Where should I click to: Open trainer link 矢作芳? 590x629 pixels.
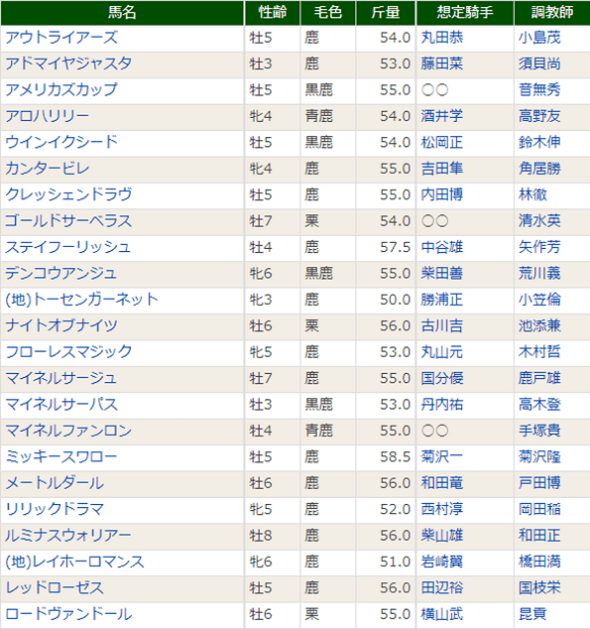coord(539,247)
